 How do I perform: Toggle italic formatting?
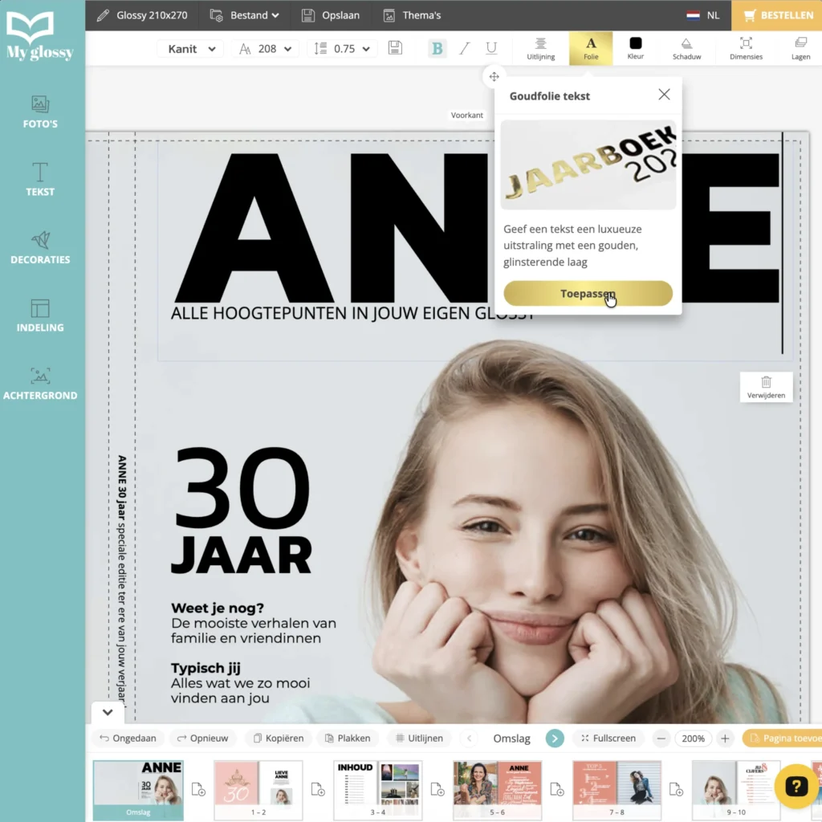click(464, 48)
